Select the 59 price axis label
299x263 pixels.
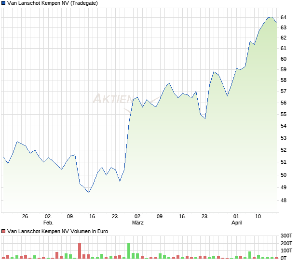[284, 70]
